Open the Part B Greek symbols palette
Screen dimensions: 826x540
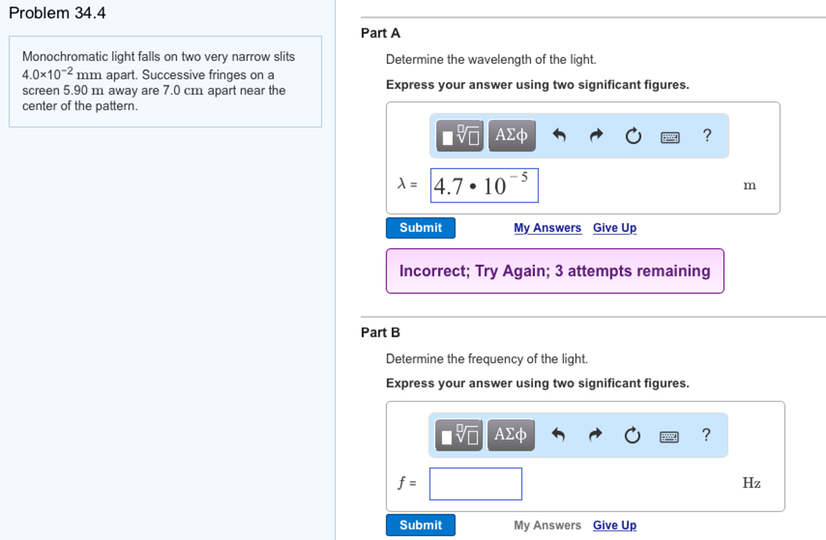(x=511, y=435)
